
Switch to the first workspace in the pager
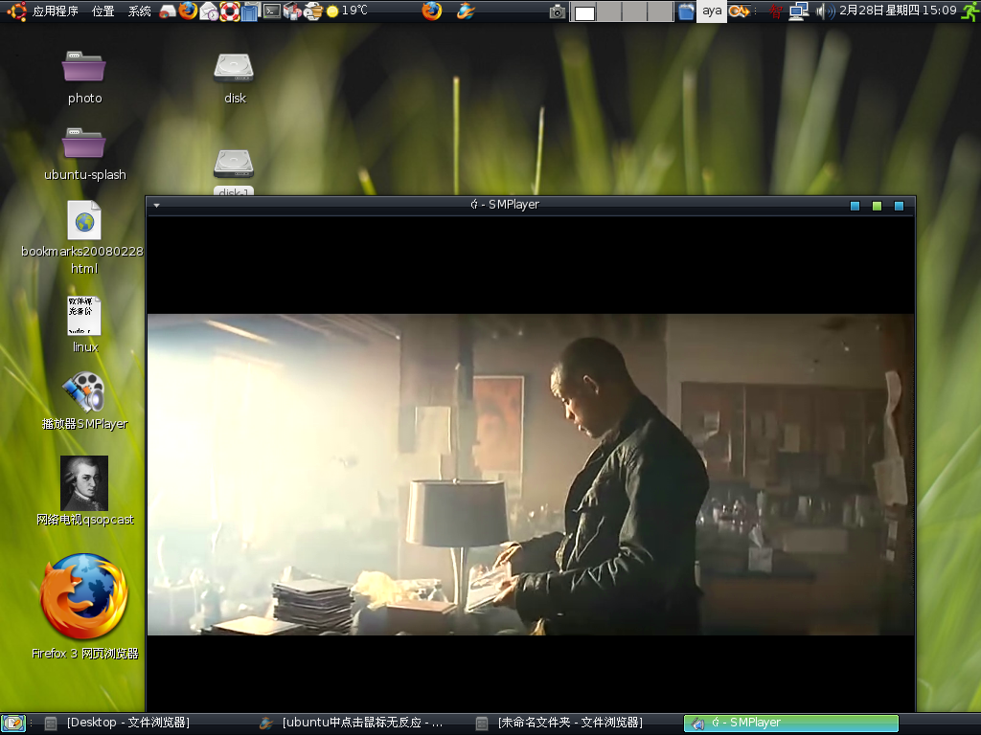584,11
